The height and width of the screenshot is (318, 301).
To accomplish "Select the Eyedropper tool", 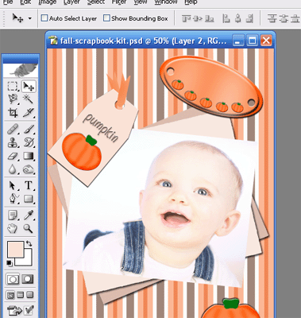I will (x=29, y=215).
